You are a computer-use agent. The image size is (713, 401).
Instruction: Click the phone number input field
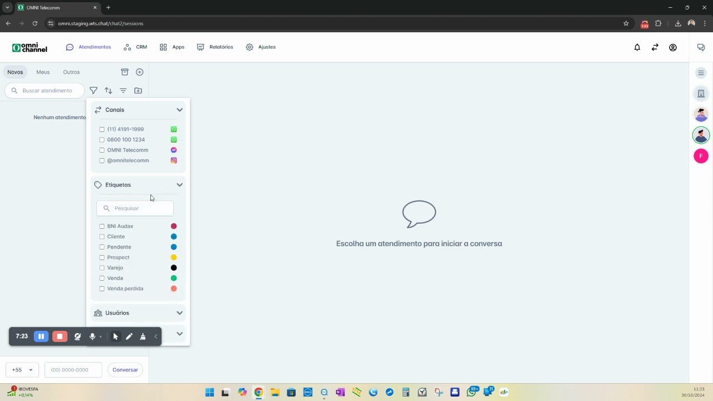(74, 370)
